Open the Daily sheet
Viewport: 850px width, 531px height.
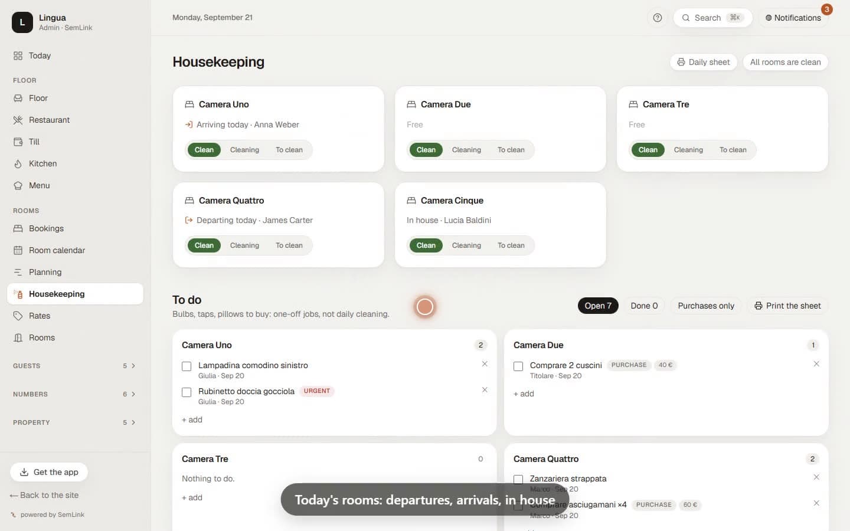(x=704, y=62)
